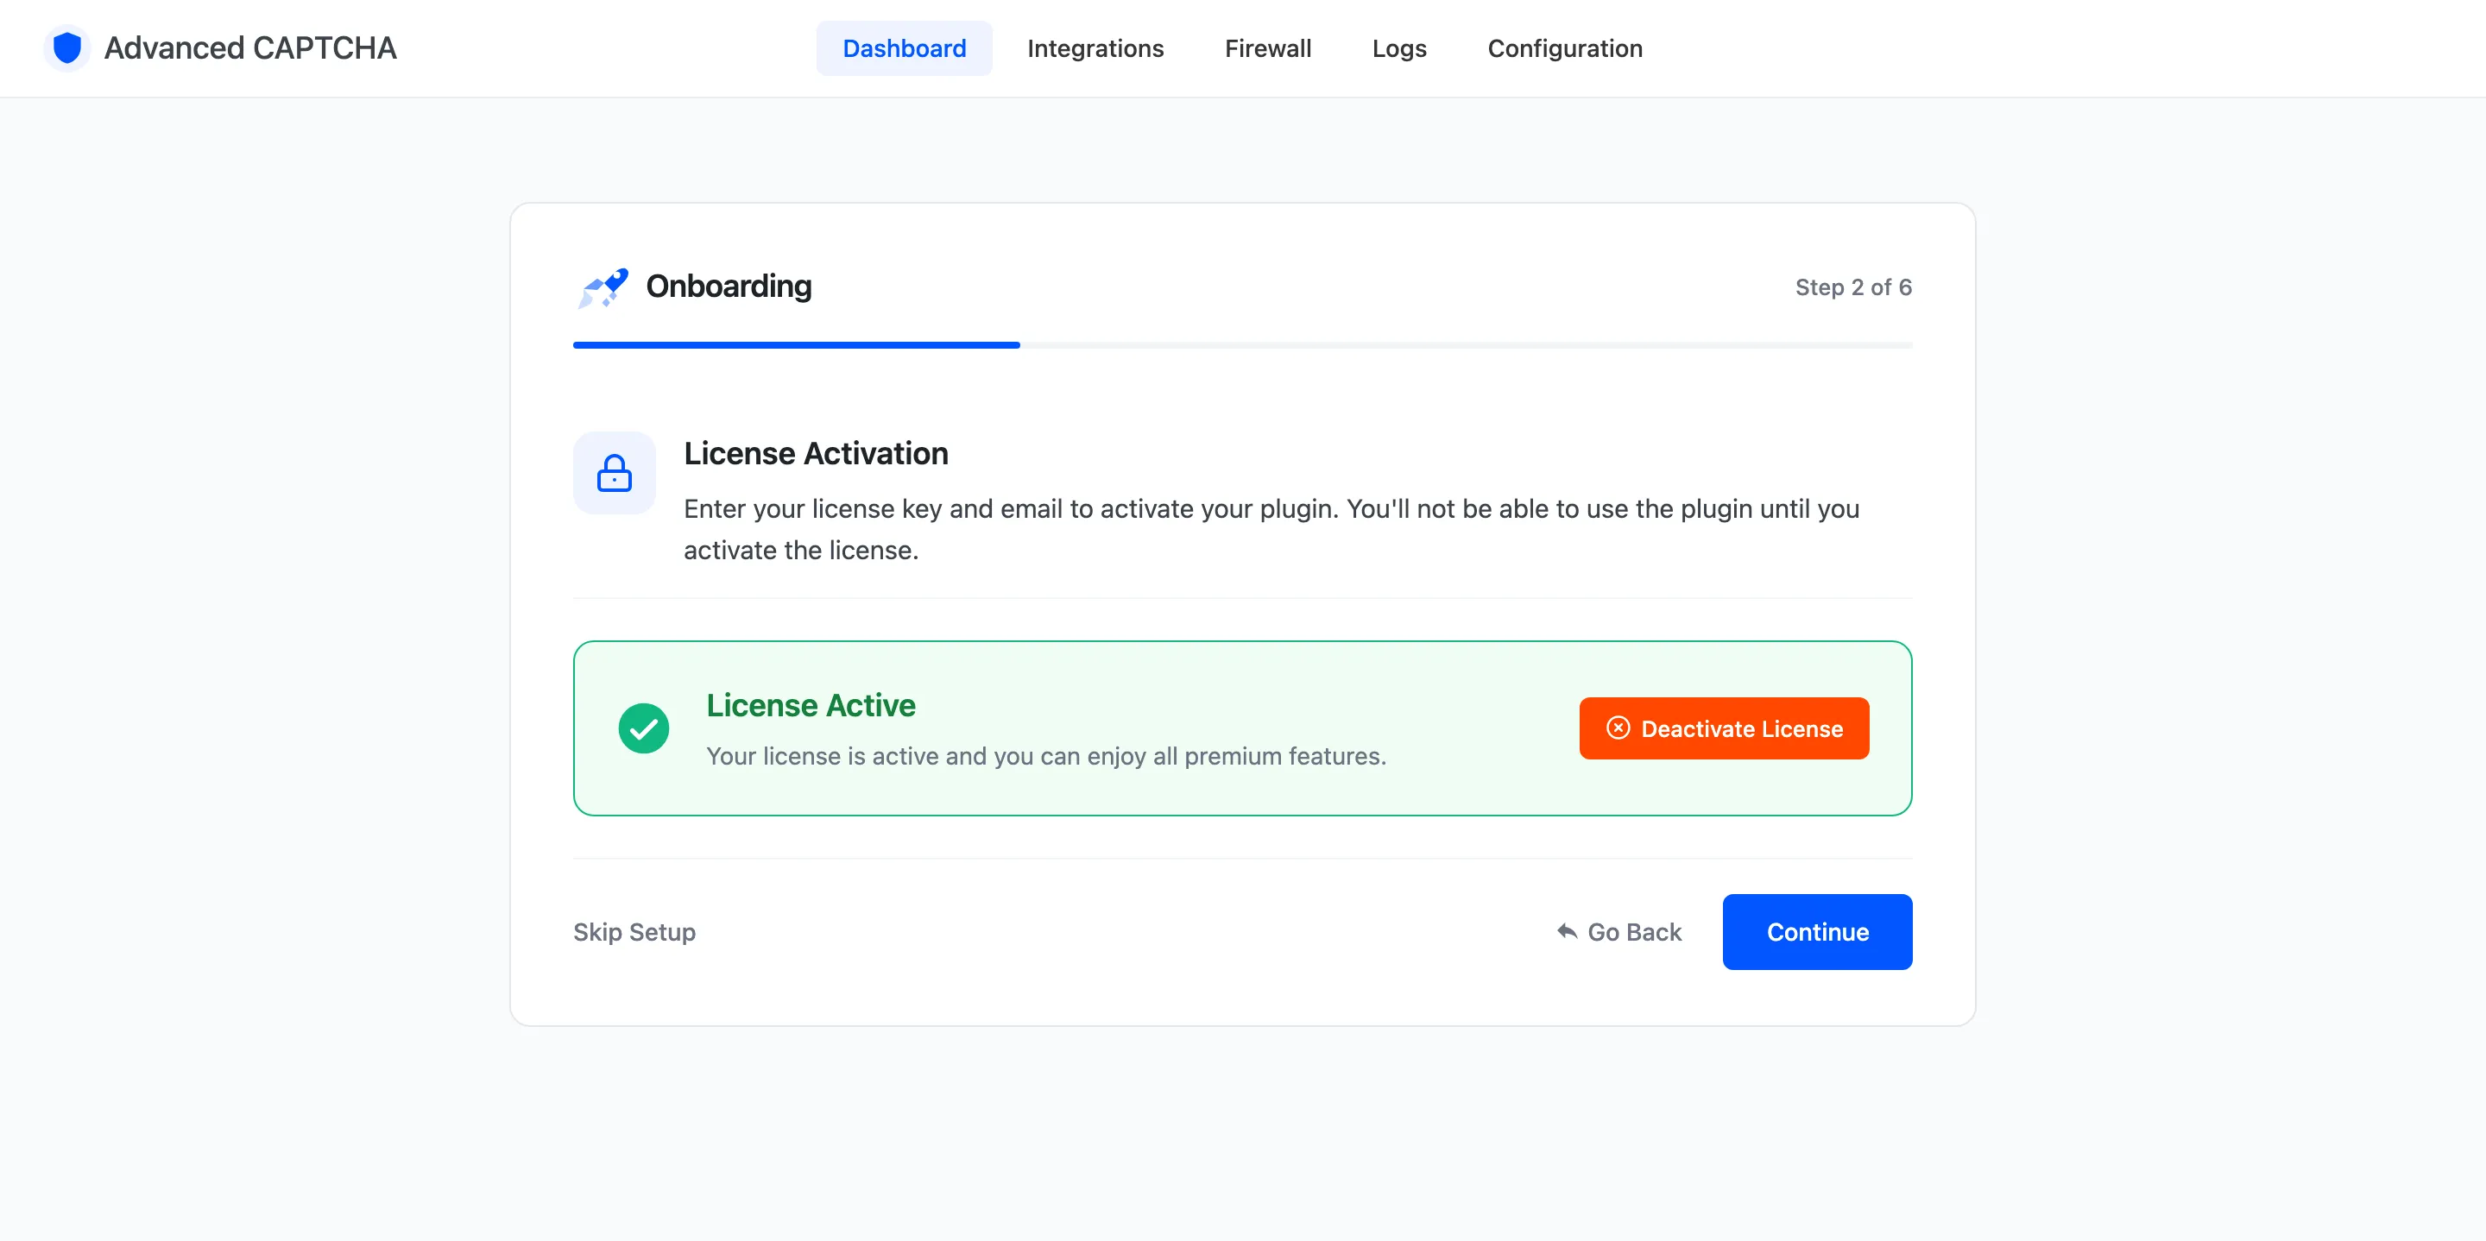Open the Dashboard tab
2486x1241 pixels.
click(x=905, y=48)
